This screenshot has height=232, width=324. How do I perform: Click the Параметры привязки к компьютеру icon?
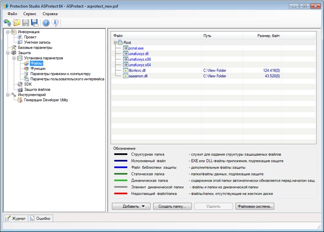point(26,73)
